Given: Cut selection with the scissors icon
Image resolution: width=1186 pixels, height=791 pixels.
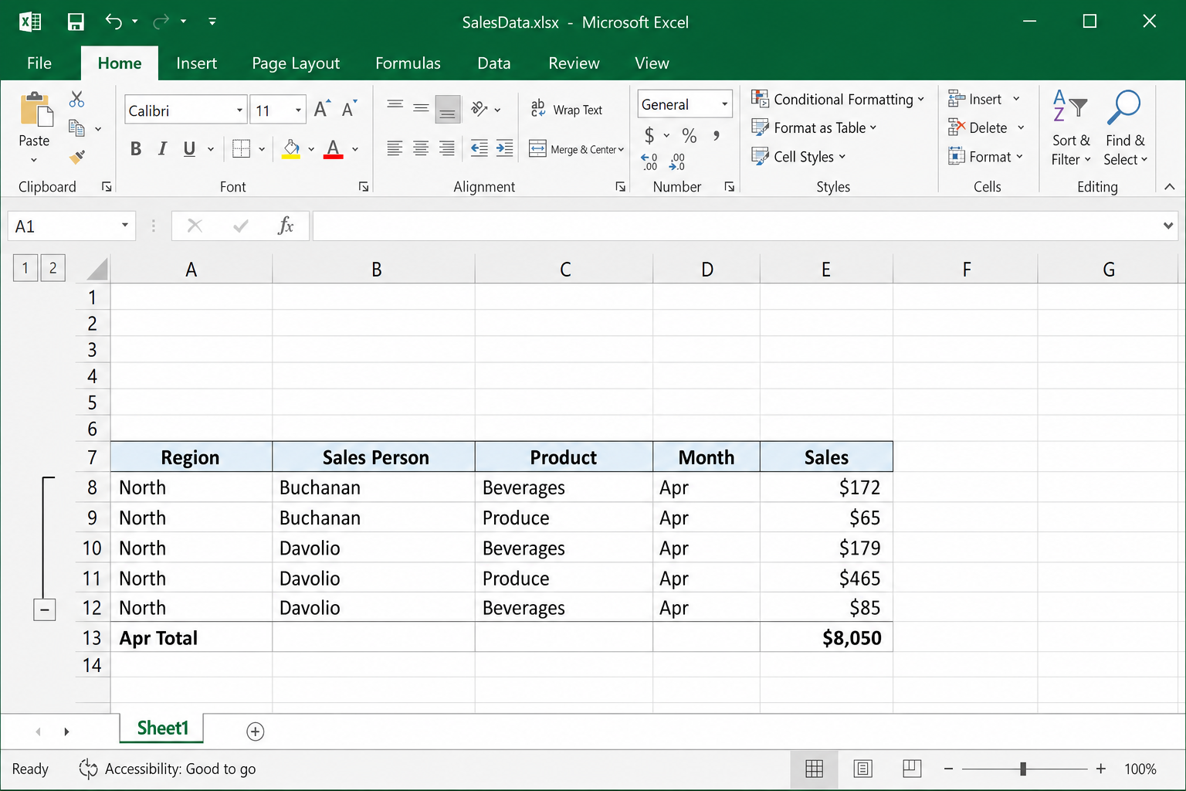Looking at the screenshot, I should pos(76,99).
